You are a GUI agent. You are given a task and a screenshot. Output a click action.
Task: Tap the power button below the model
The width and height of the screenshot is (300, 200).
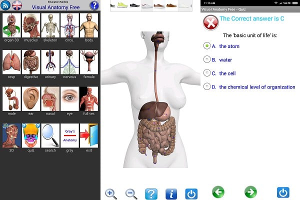pyautogui.click(x=191, y=194)
